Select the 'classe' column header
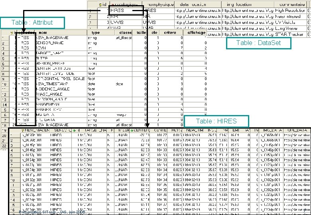Viewport: 311px width, 215px height. (123, 33)
